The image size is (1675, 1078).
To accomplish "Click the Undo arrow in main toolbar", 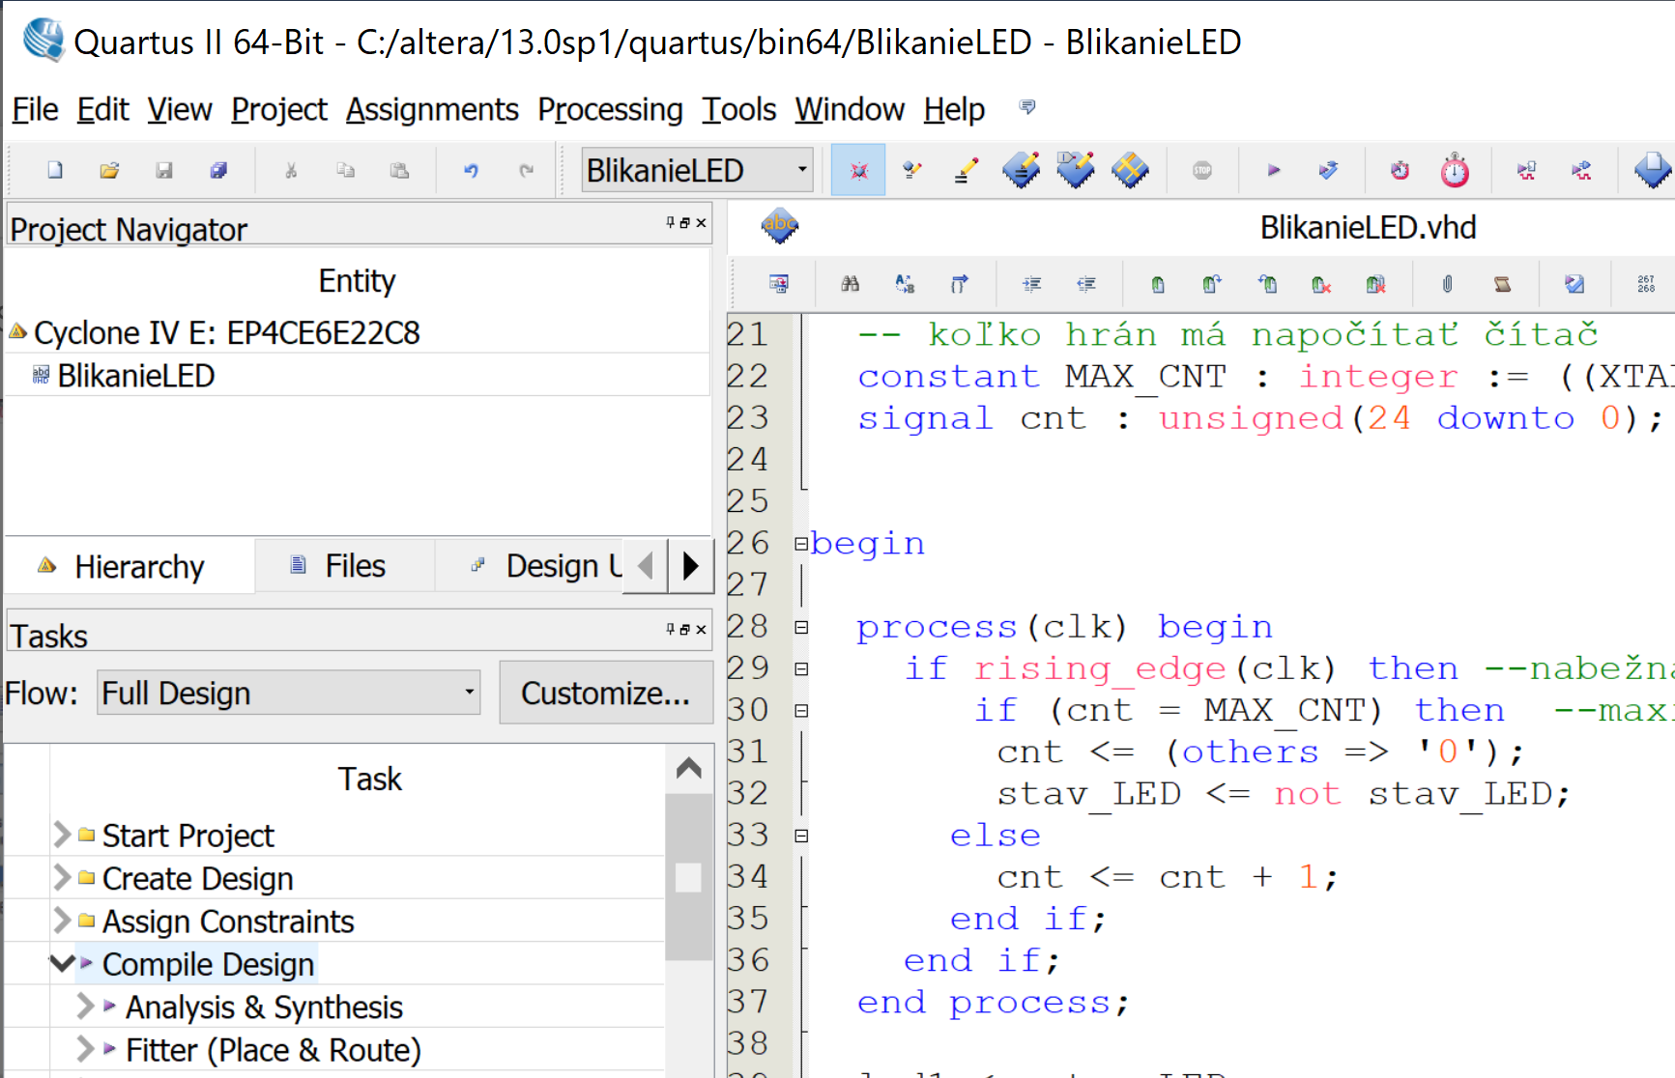I will (471, 171).
